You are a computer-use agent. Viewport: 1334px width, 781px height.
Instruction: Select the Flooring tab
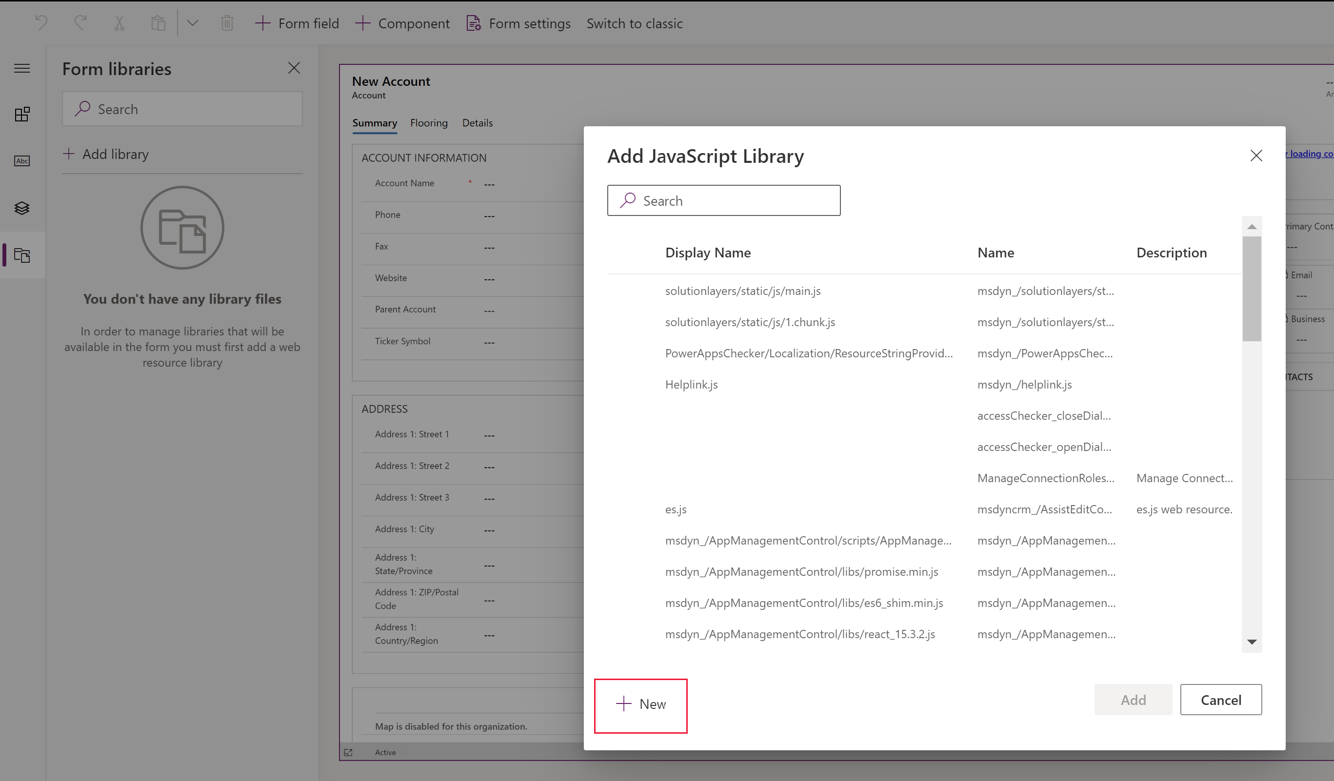429,122
